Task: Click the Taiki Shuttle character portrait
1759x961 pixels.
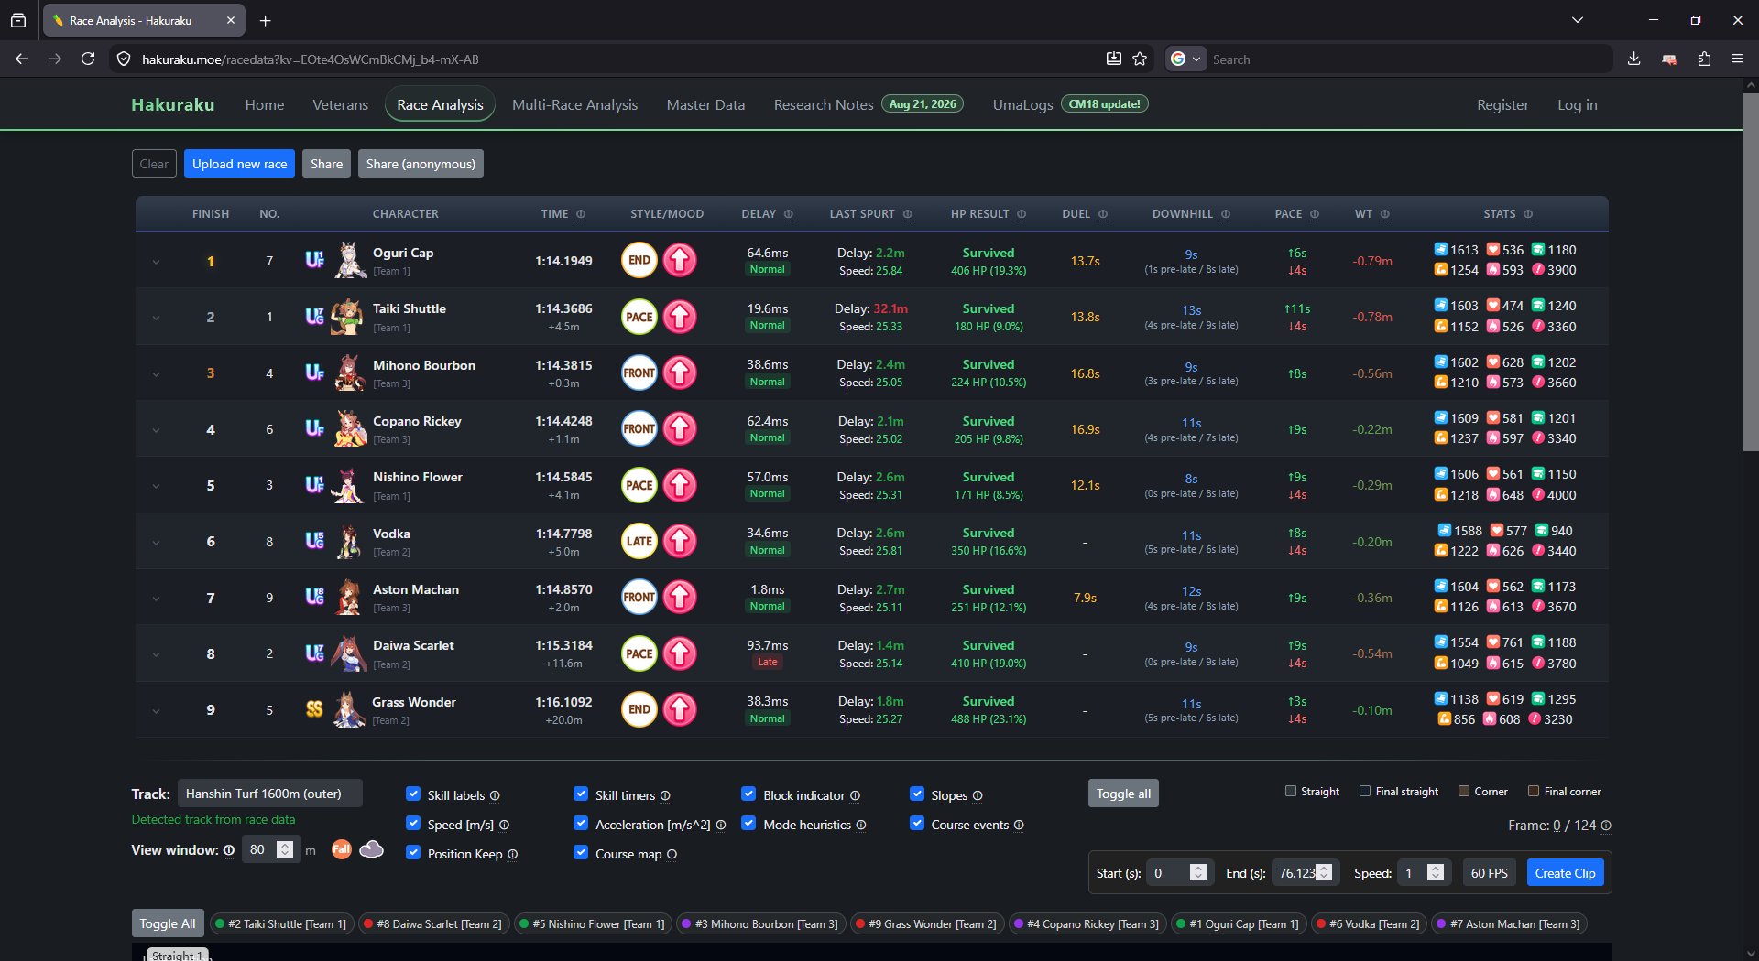Action: click(347, 317)
